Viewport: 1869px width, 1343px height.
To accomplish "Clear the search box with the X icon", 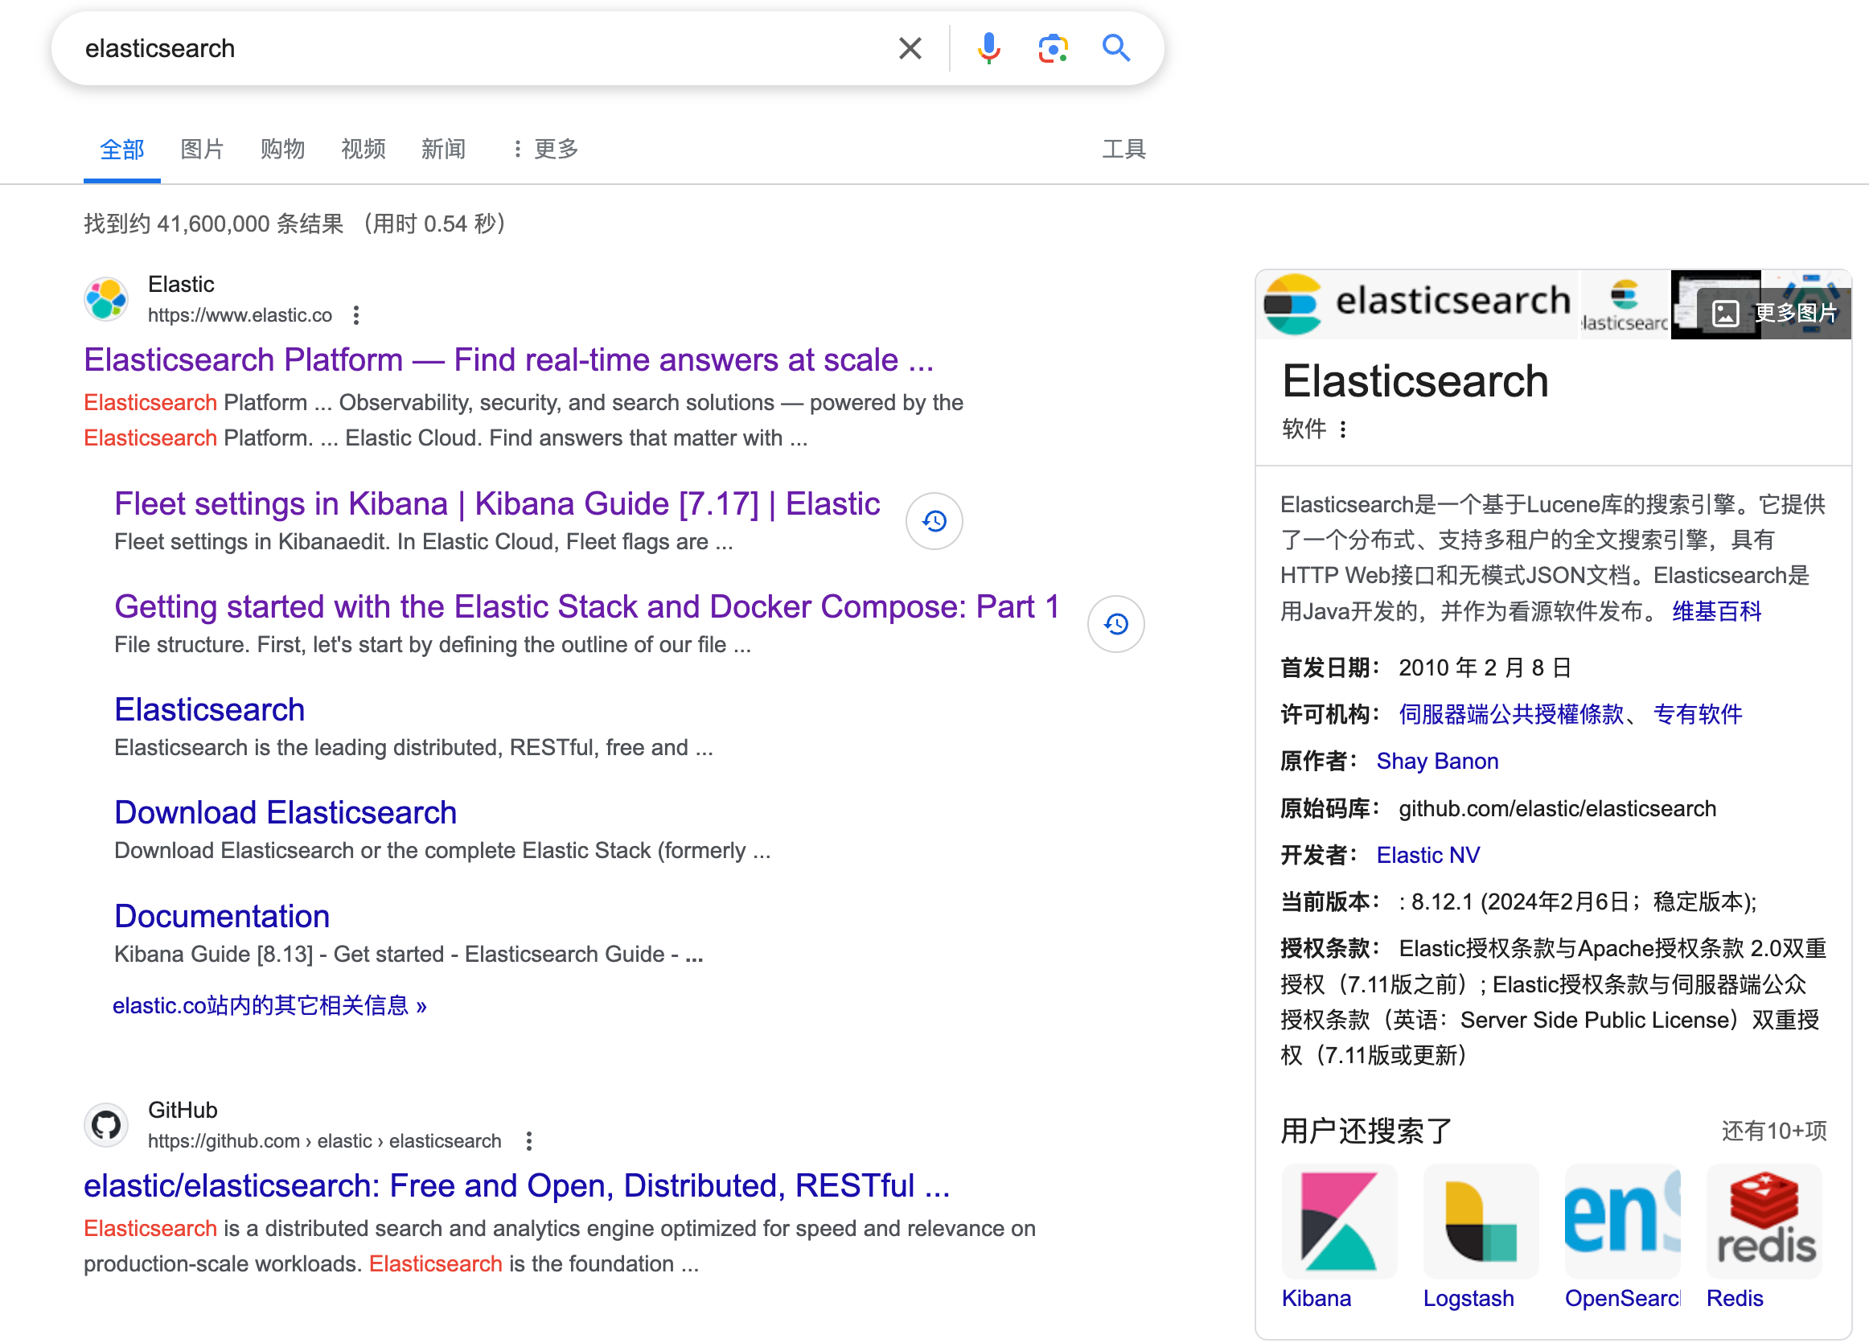I will pos(910,47).
